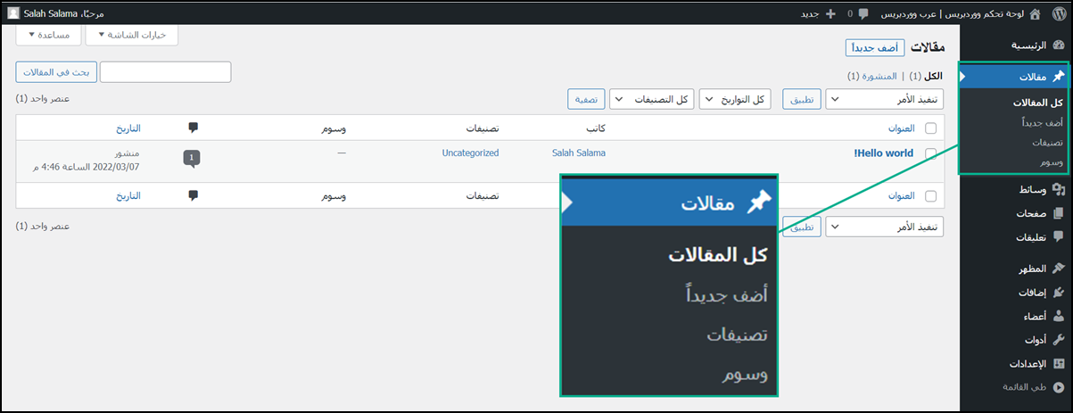Image resolution: width=1073 pixels, height=413 pixels.
Task: Click the Salah Salama avatar in admin bar
Action: pos(12,13)
